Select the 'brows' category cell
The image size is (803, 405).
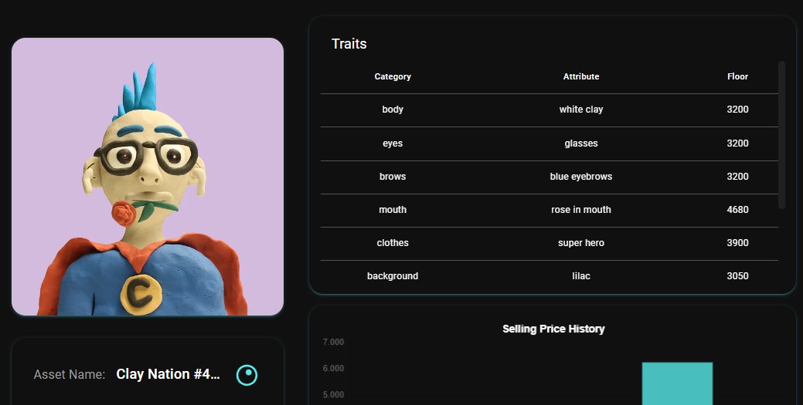(393, 177)
